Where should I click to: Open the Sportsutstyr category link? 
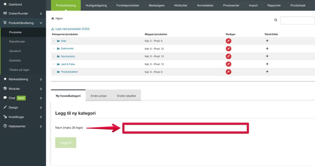coord(68,56)
